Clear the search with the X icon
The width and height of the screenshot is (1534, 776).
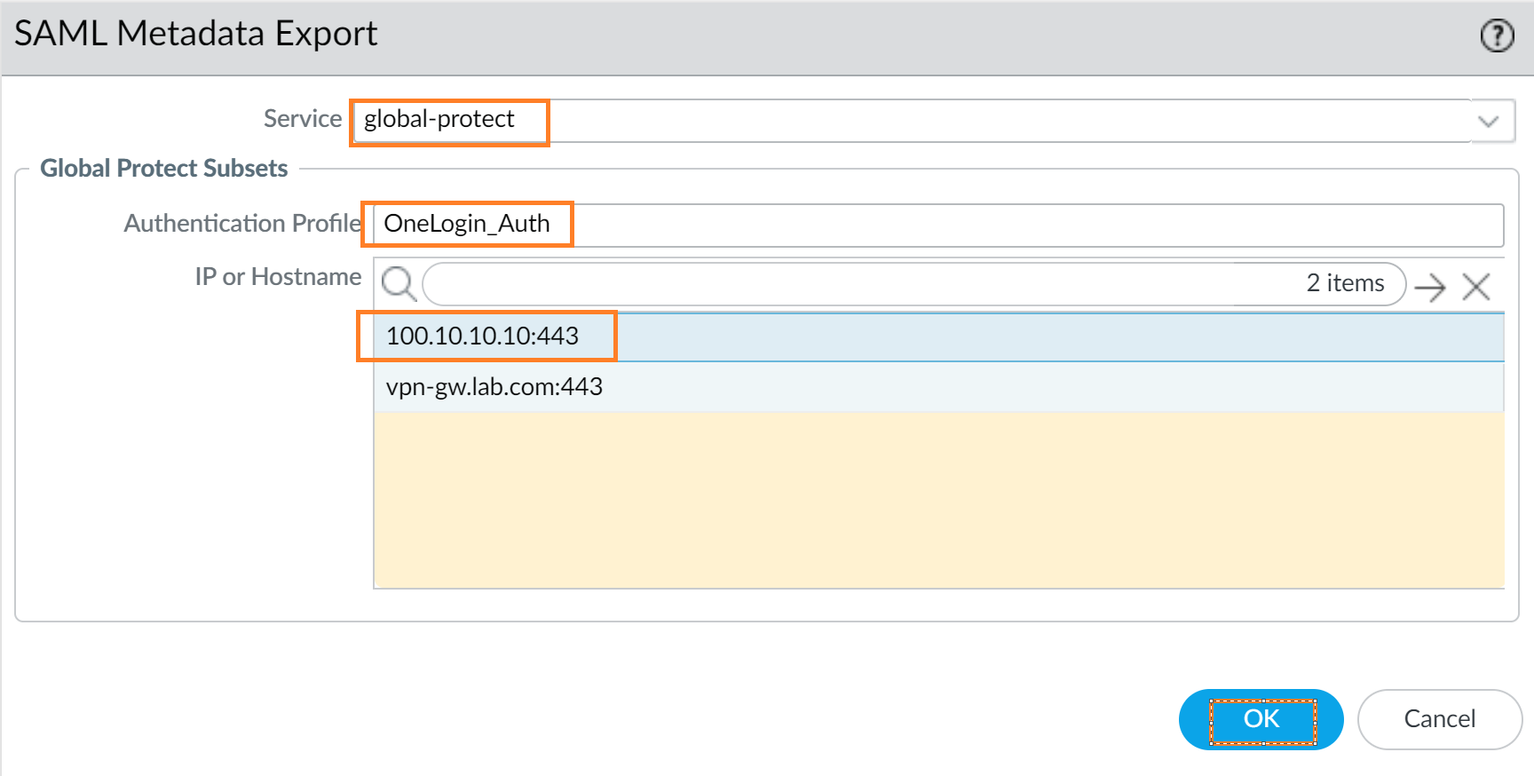tap(1476, 287)
